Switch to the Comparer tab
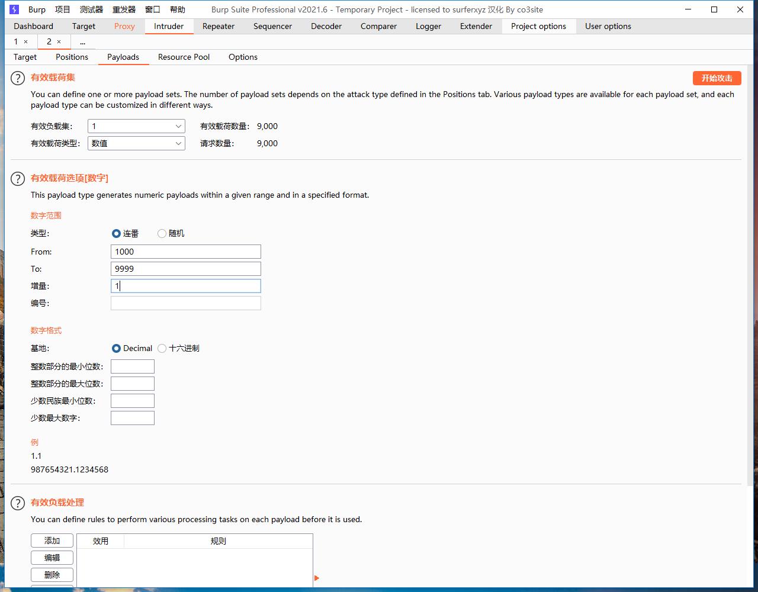This screenshot has height=592, width=758. point(378,26)
